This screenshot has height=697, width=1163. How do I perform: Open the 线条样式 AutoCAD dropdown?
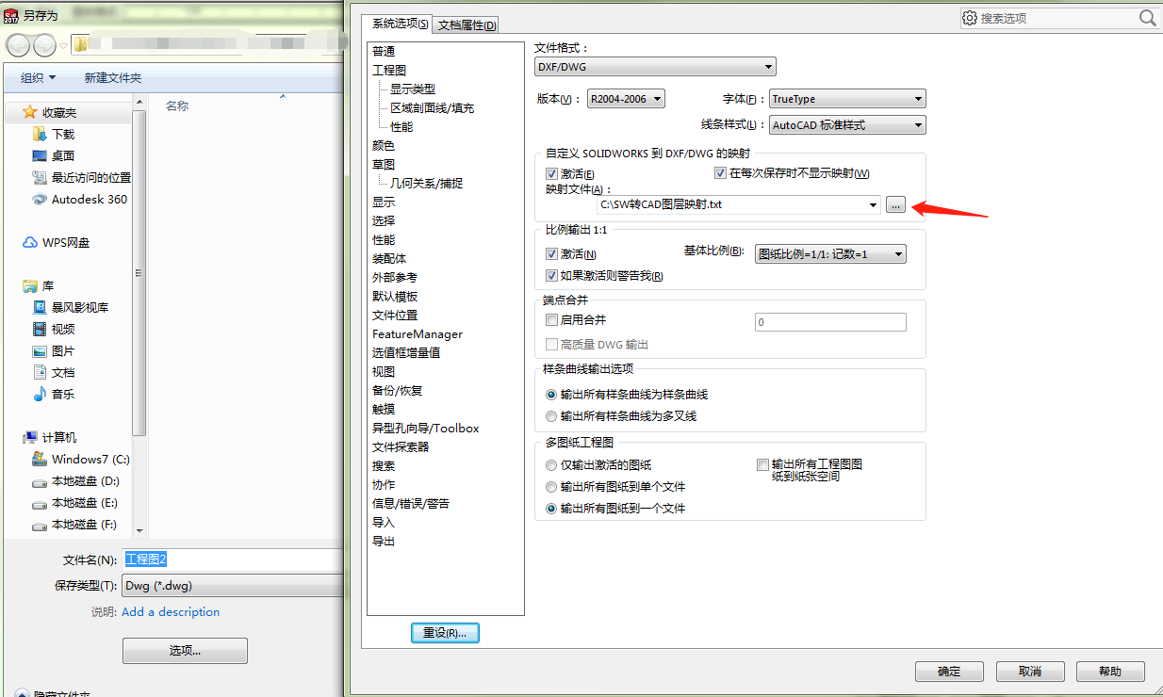(847, 124)
